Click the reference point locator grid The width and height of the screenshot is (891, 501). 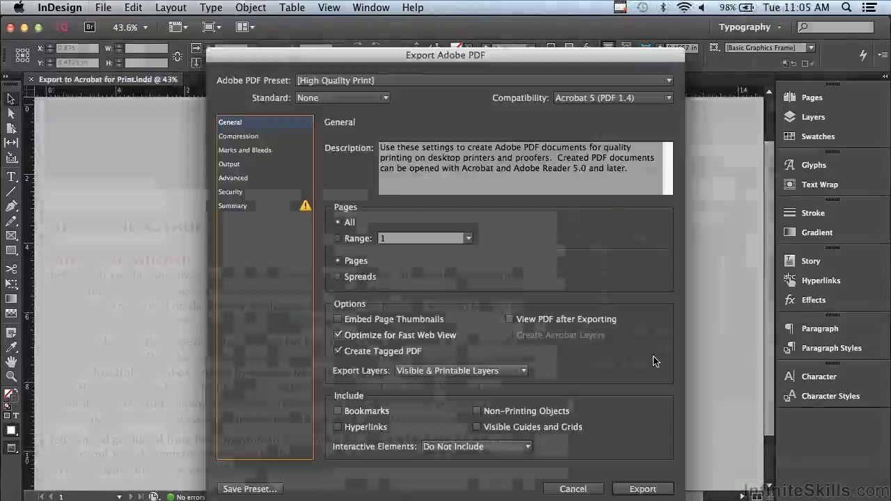pos(22,54)
